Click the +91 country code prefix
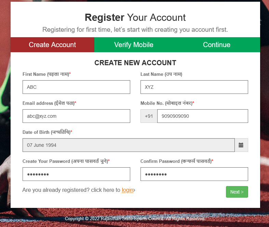Viewport: 269px width, 227px height. point(149,116)
